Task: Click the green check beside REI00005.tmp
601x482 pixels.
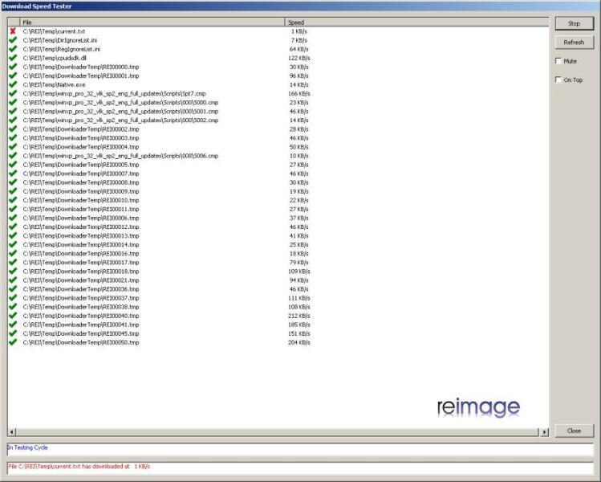Action: (x=13, y=164)
